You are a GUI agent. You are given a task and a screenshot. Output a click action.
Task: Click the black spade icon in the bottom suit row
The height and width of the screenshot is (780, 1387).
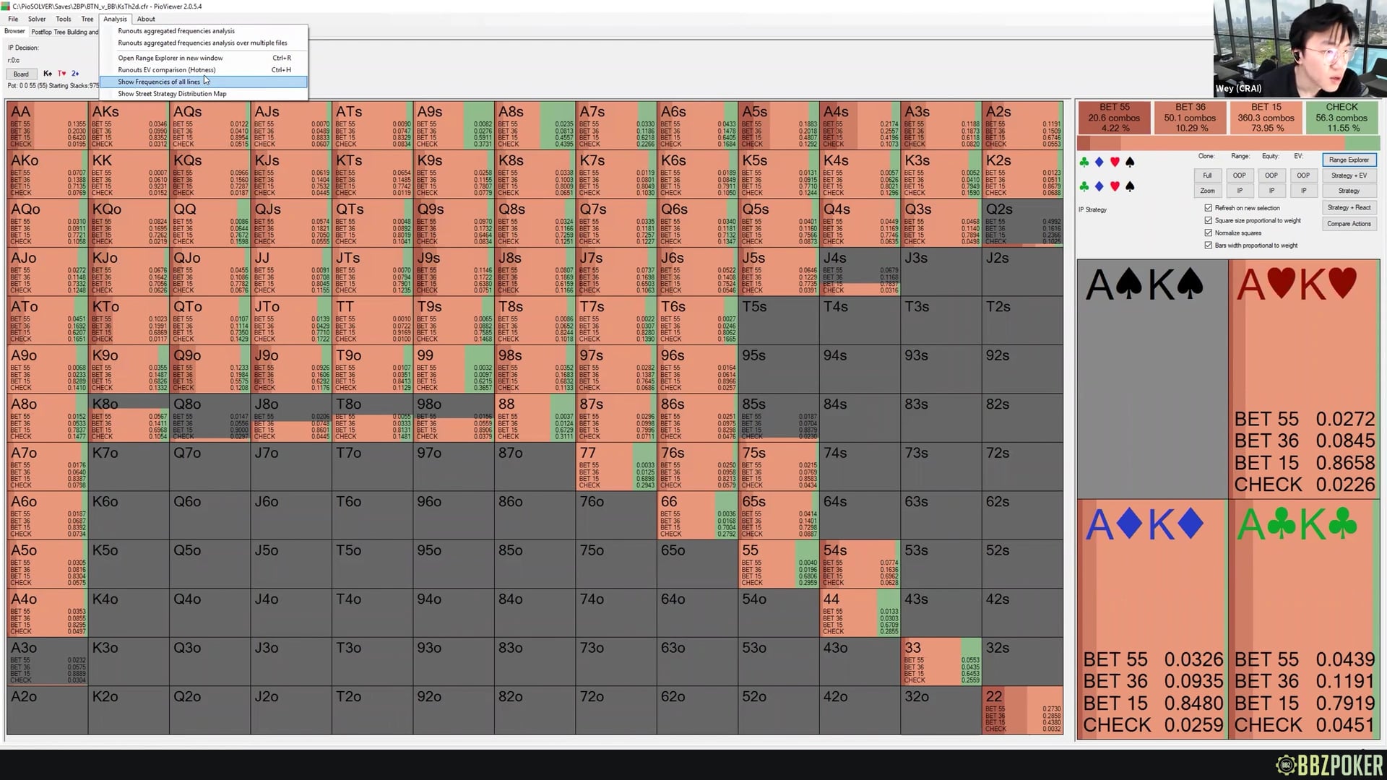click(x=1130, y=186)
